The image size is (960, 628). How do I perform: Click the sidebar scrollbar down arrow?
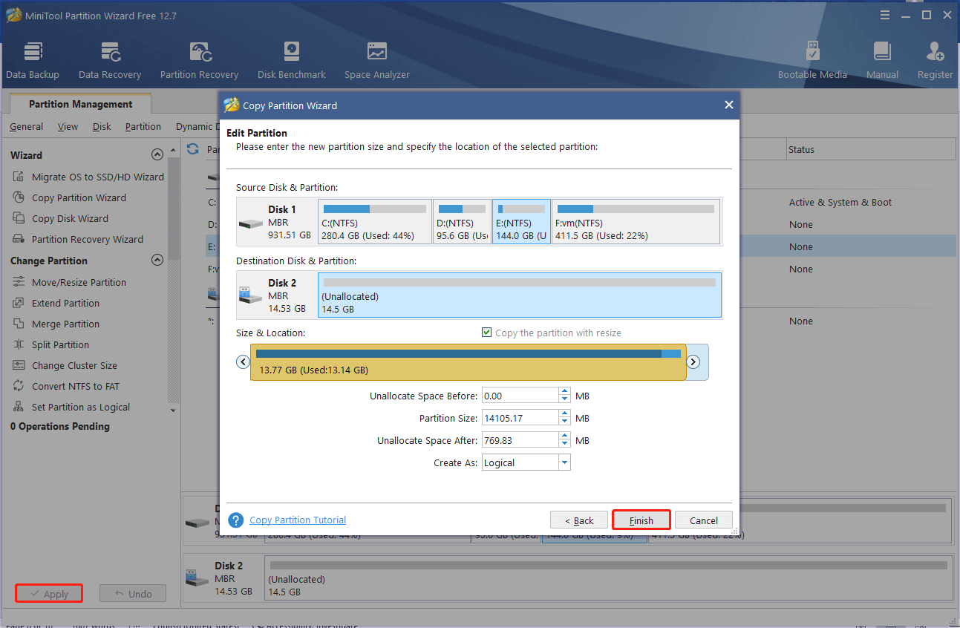coord(174,410)
